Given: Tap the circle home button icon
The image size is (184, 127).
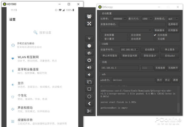Looking at the screenshot, I should [89, 96].
